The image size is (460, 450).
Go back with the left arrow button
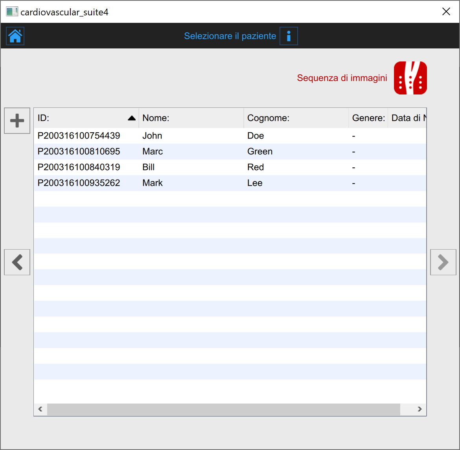click(17, 262)
